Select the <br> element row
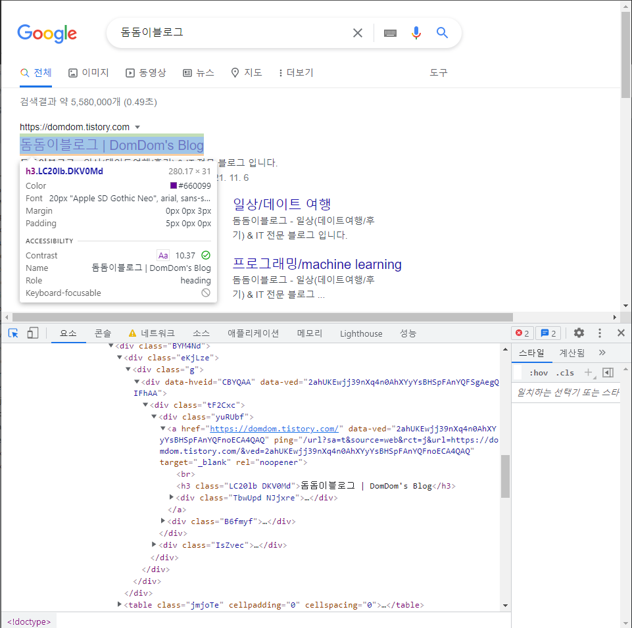Viewport: 632px width, 628px height. 185,474
